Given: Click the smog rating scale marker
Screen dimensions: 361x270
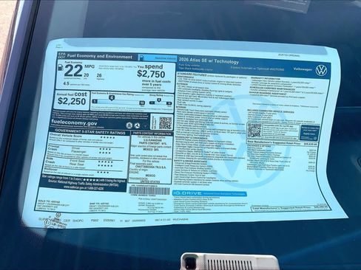Looking at the screenshot, I should click(x=159, y=100).
